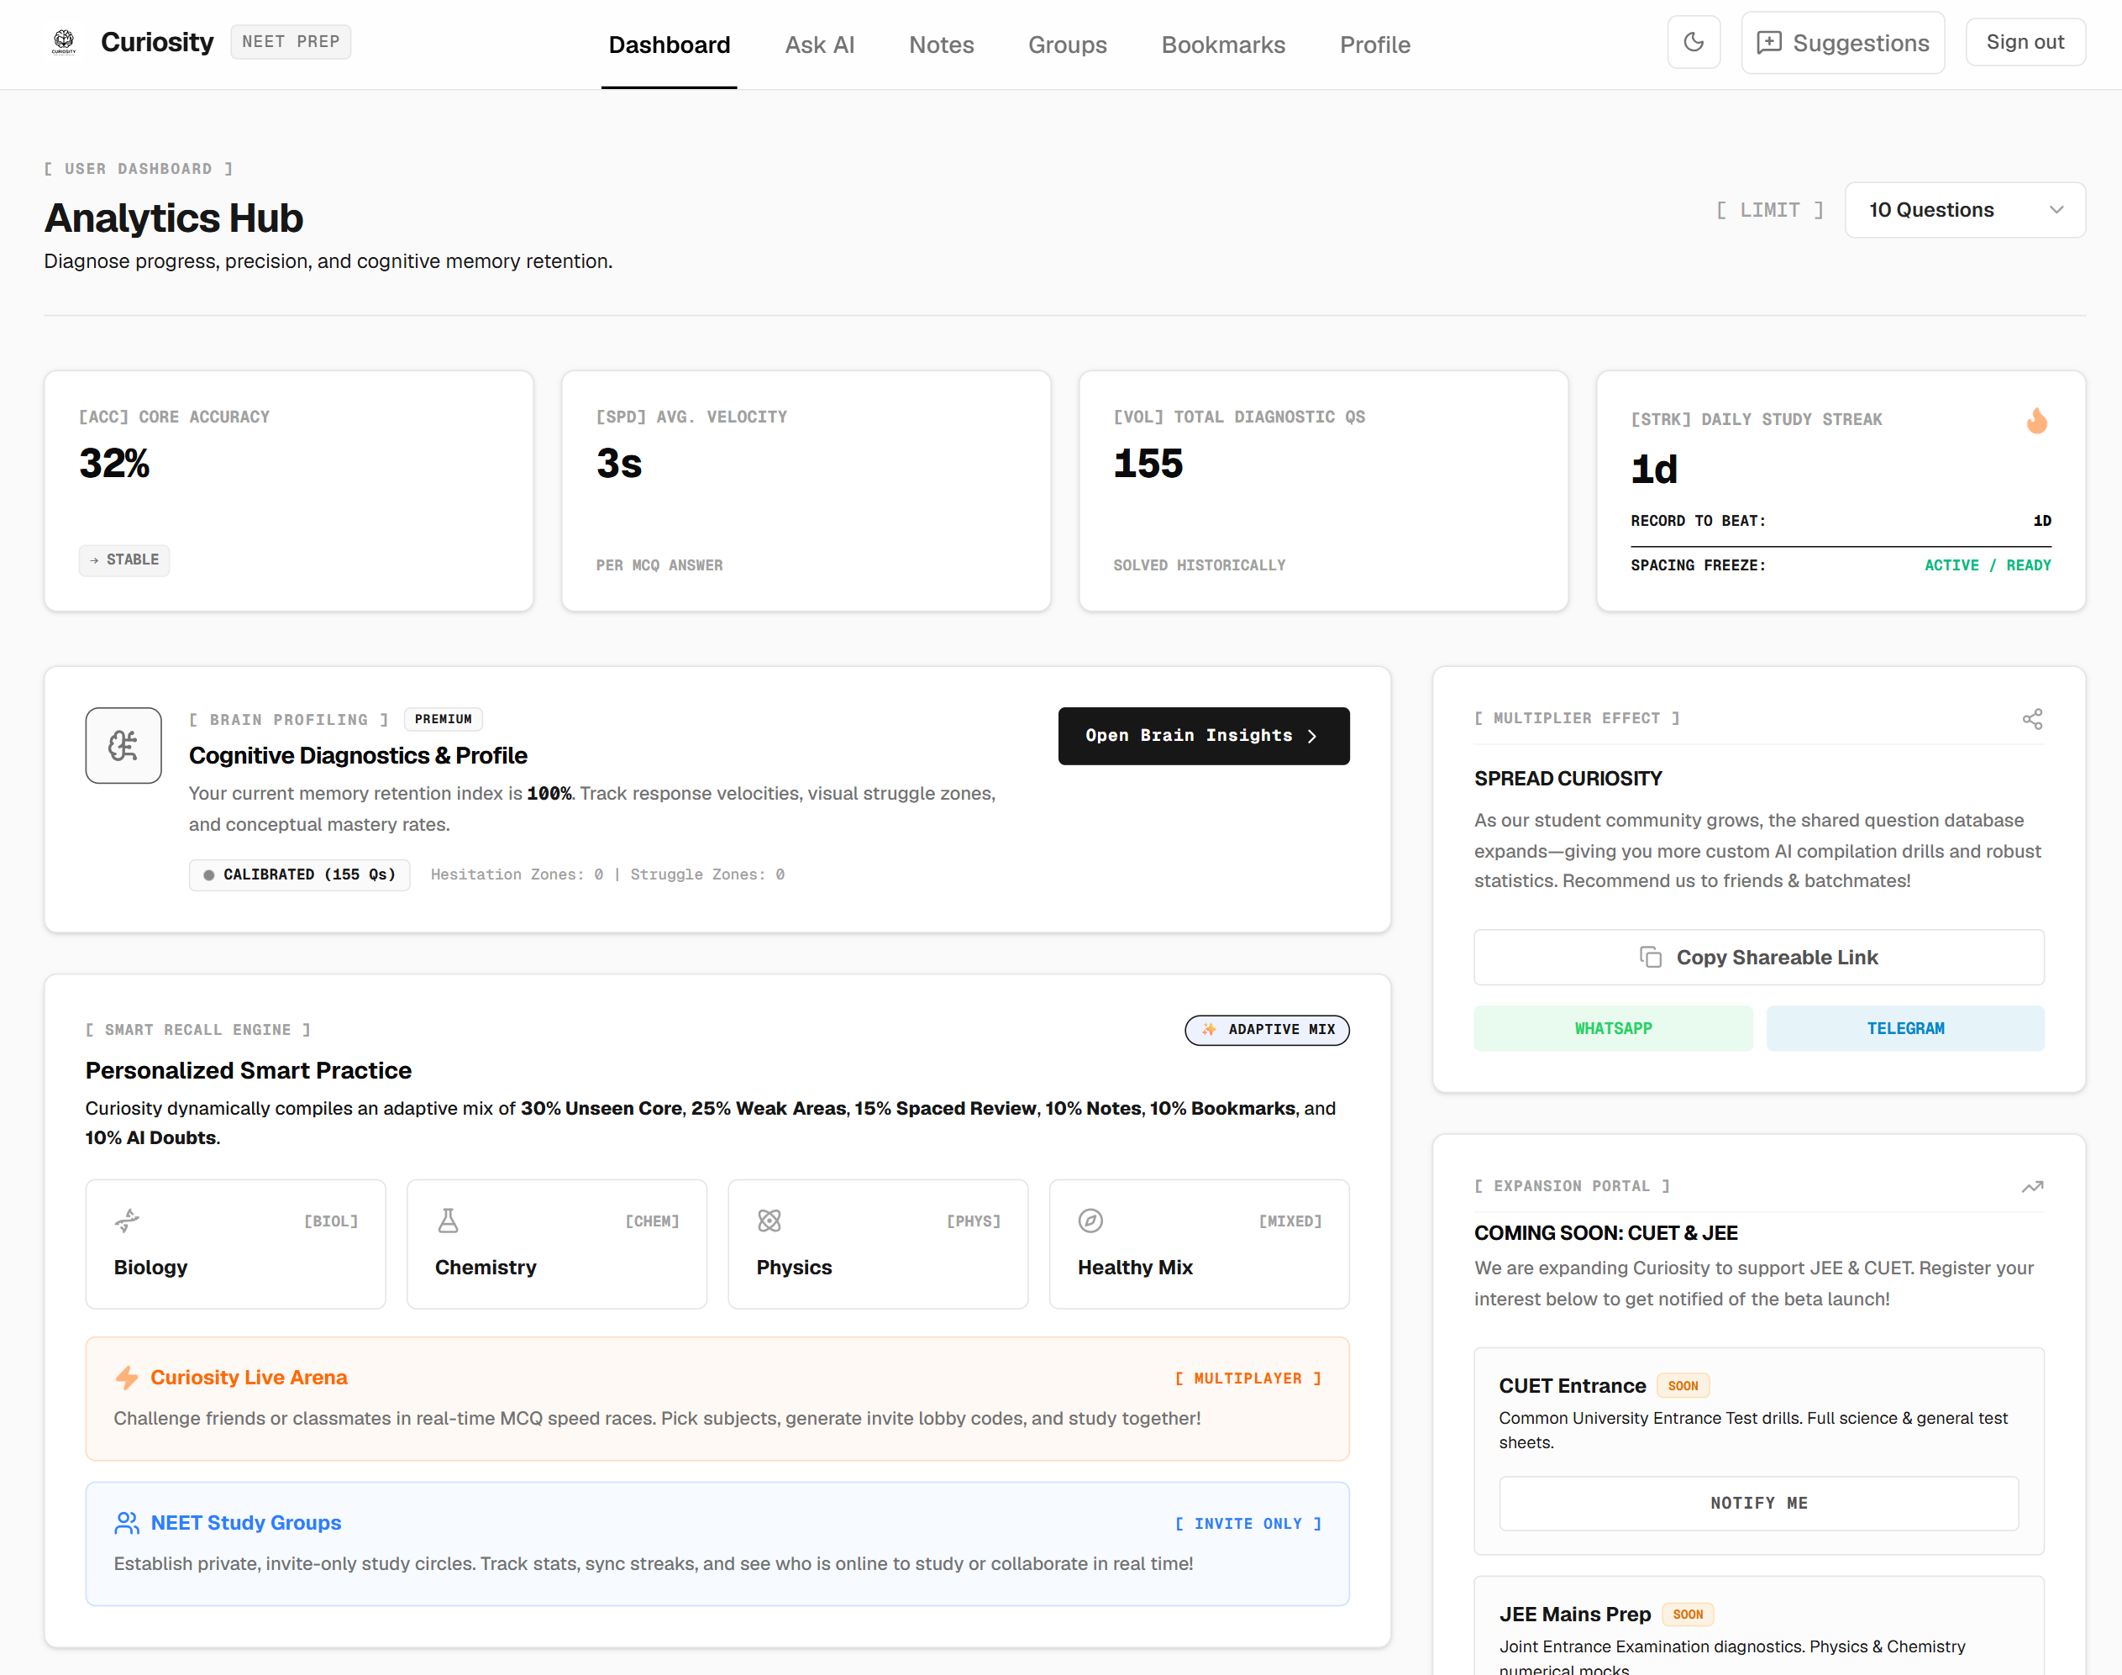The image size is (2122, 1675).
Task: Click the brain profiling icon
Action: point(123,745)
